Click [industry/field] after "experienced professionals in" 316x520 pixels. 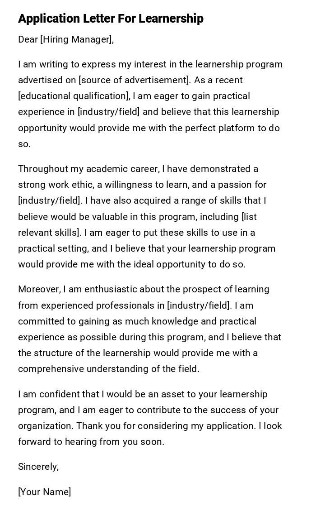pos(198,305)
